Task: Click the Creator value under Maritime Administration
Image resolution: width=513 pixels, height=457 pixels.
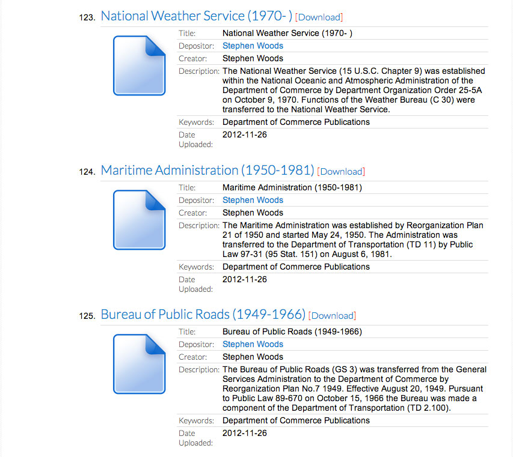Action: click(253, 213)
